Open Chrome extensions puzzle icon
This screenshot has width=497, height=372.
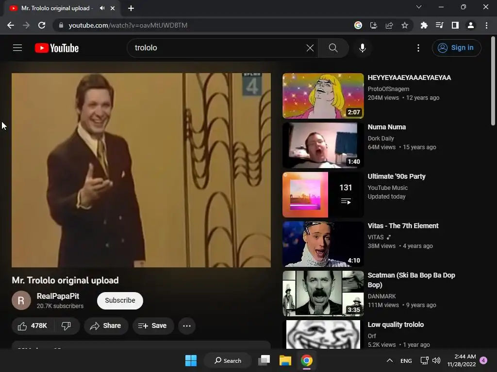[424, 25]
